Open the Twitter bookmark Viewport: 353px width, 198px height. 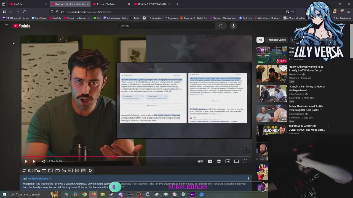pyautogui.click(x=135, y=18)
